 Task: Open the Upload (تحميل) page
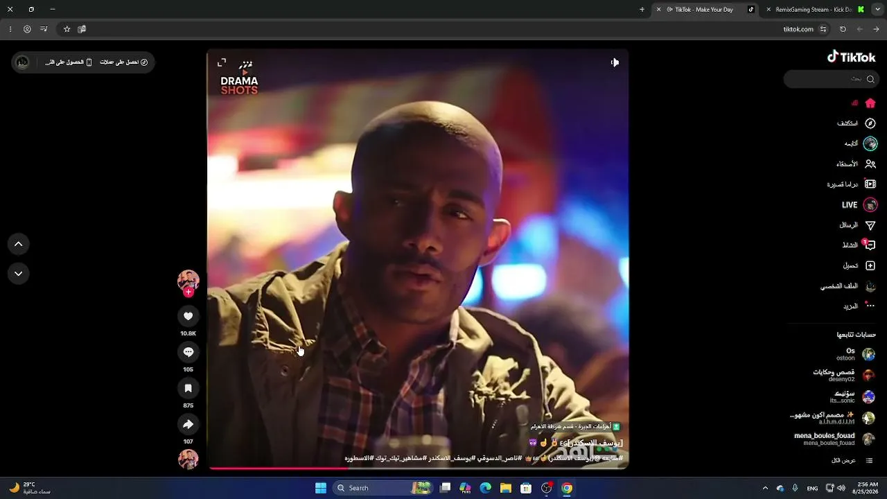859,265
